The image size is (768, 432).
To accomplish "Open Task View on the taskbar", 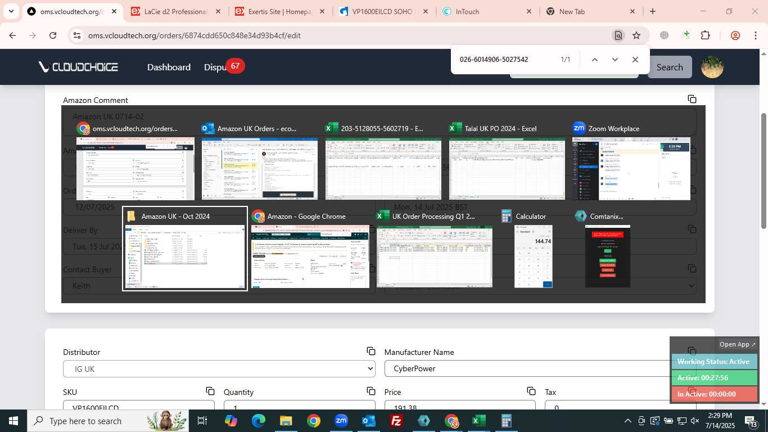I will (202, 421).
